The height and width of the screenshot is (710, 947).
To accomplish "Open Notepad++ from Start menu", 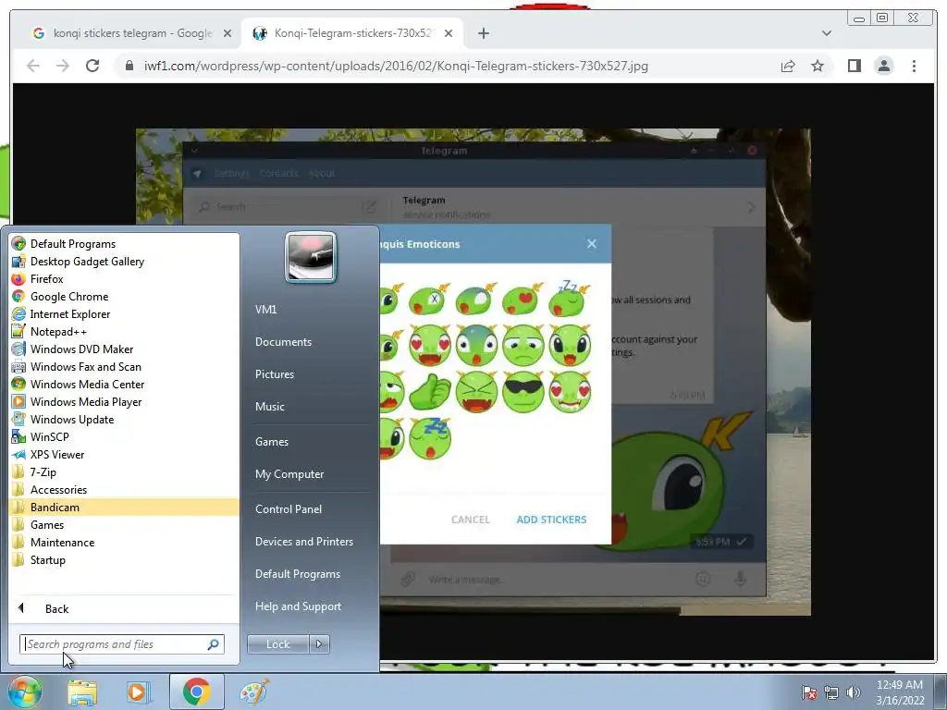I will coord(58,332).
